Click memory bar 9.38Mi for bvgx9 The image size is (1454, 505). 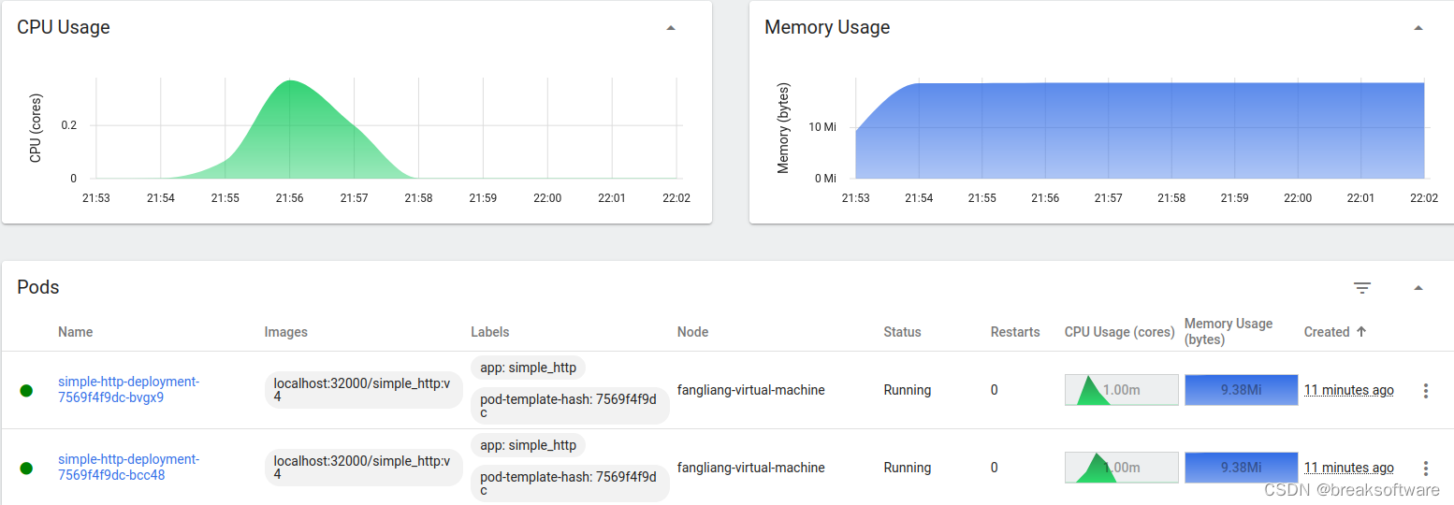click(x=1241, y=390)
